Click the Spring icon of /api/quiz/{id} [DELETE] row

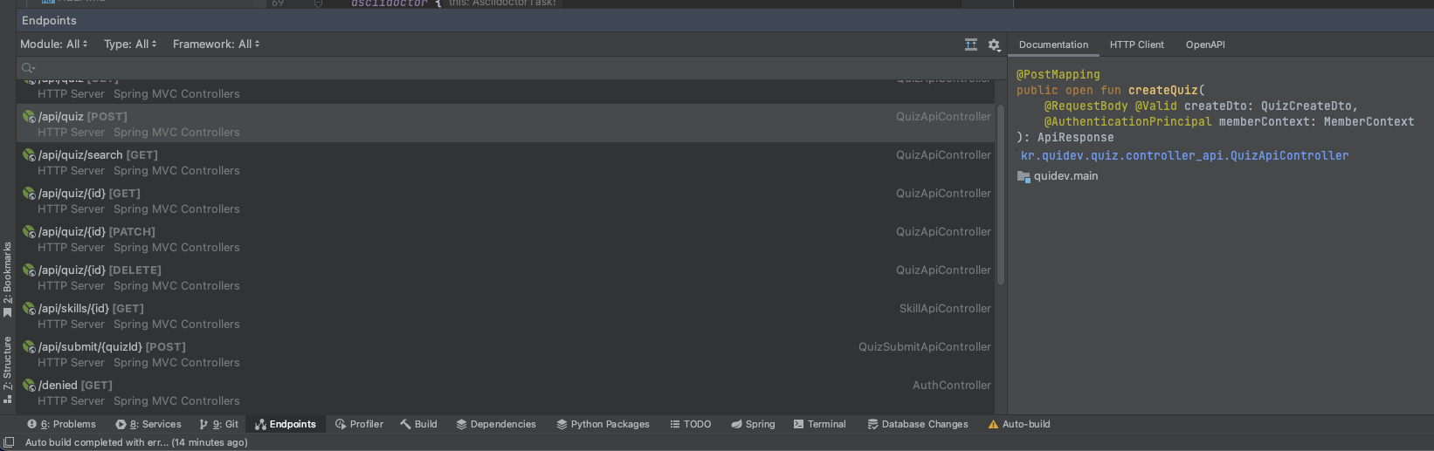(x=29, y=270)
